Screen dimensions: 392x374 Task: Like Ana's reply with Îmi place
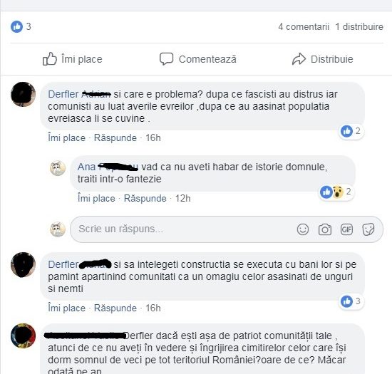click(96, 198)
